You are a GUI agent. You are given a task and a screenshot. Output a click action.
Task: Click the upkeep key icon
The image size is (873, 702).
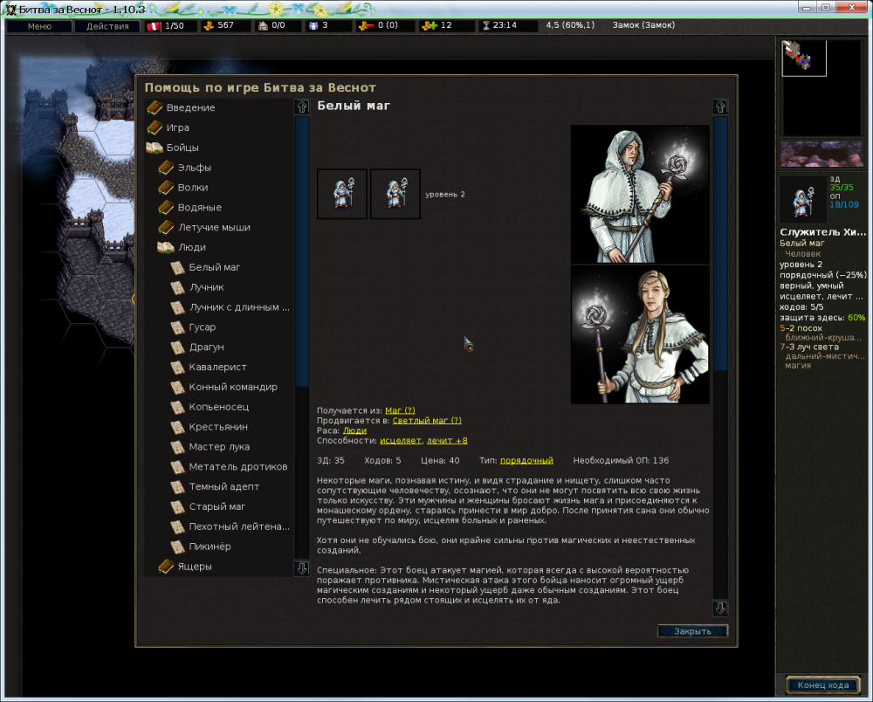click(366, 25)
